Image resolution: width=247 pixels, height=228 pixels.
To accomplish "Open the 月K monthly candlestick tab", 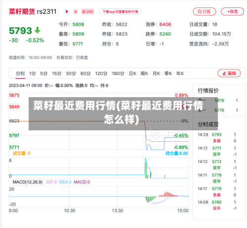I will 156,73.
